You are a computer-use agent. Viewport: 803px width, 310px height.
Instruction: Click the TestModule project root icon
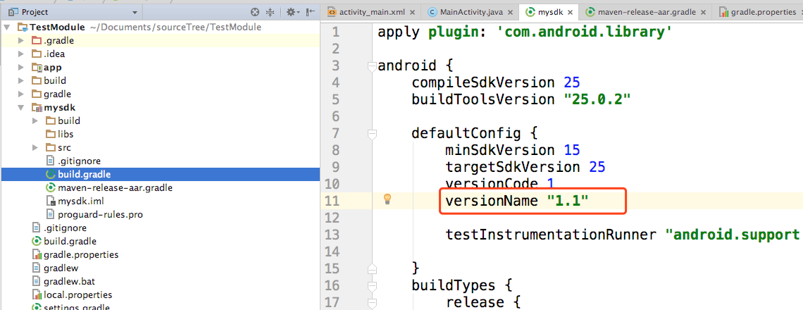pos(23,27)
